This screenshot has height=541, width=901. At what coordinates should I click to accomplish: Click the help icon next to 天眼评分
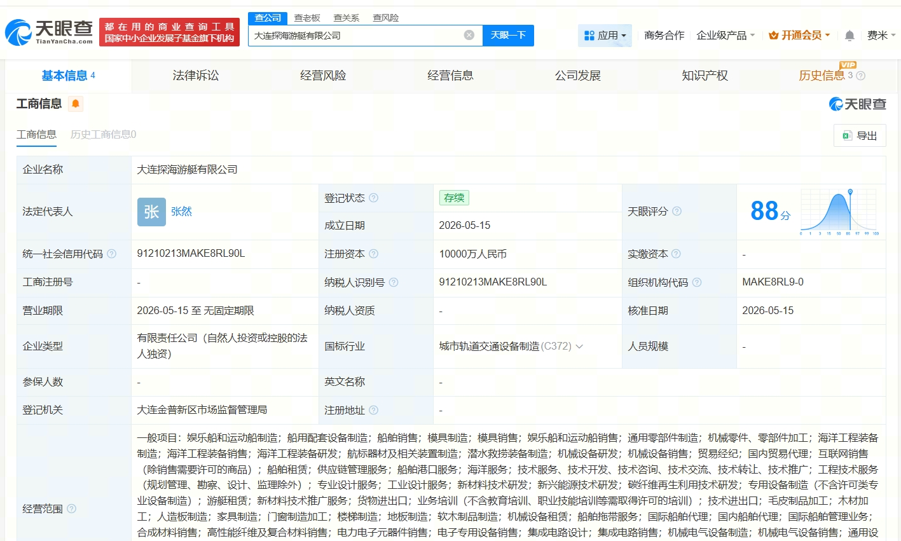pos(677,211)
